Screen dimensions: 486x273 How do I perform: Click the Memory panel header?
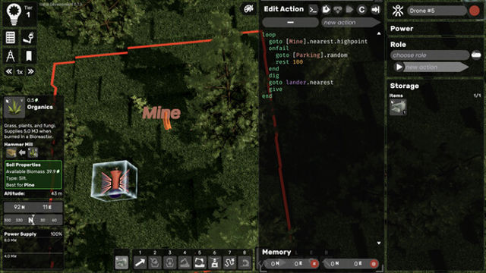tap(276, 253)
